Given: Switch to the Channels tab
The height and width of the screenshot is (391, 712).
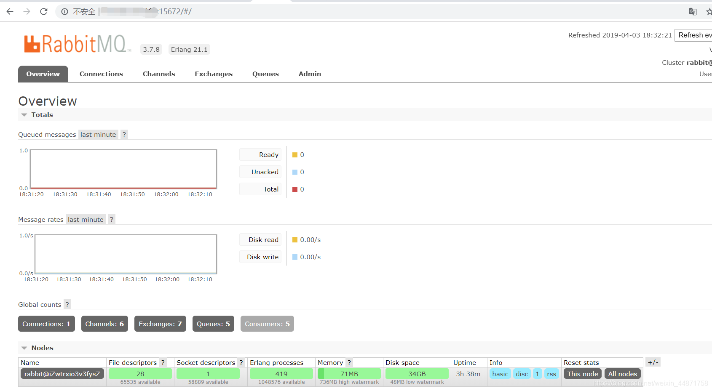Looking at the screenshot, I should point(159,74).
